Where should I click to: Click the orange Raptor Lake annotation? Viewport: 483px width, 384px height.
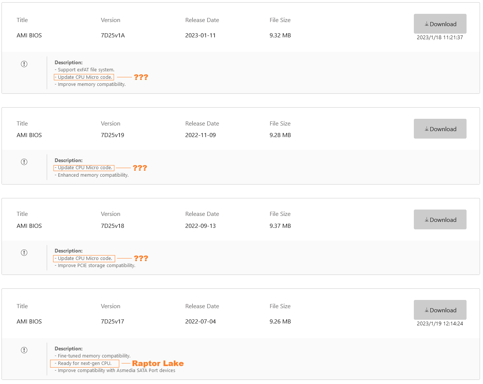[158, 363]
